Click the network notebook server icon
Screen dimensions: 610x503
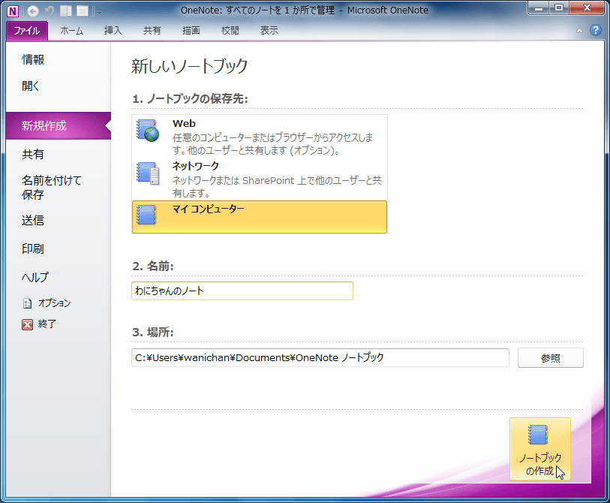pyautogui.click(x=148, y=173)
